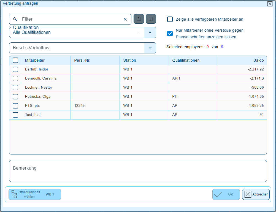Clear the Filter field with the X icon

125,19
